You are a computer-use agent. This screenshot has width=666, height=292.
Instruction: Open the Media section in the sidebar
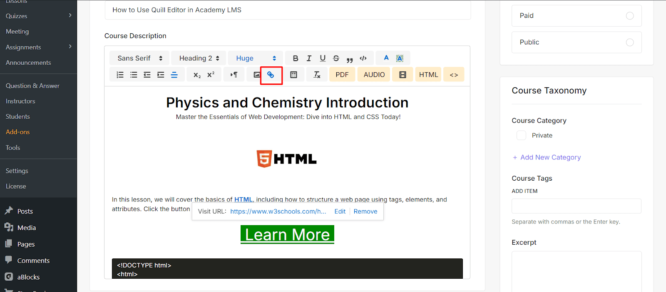tap(26, 227)
